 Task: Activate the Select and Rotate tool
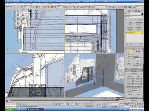(52, 7)
